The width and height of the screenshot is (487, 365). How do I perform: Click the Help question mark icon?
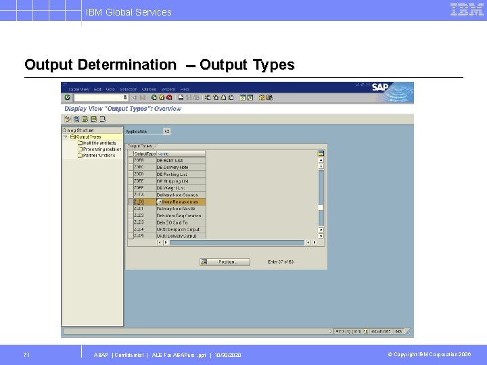click(x=262, y=97)
